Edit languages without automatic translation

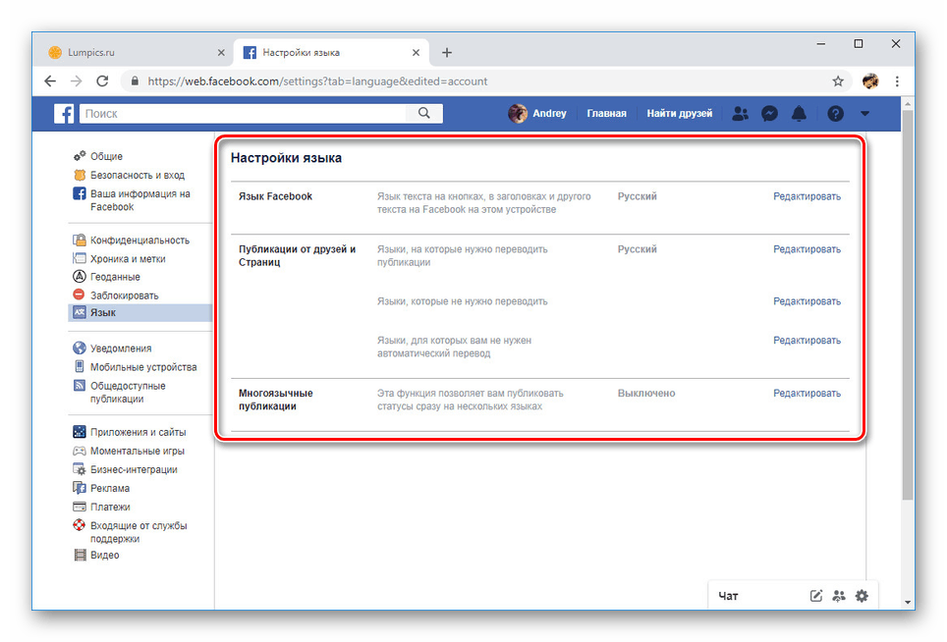pos(807,341)
